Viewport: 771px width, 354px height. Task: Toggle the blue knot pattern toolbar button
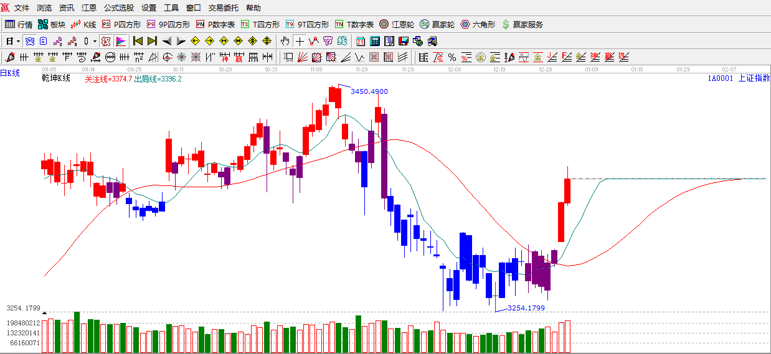(29, 41)
